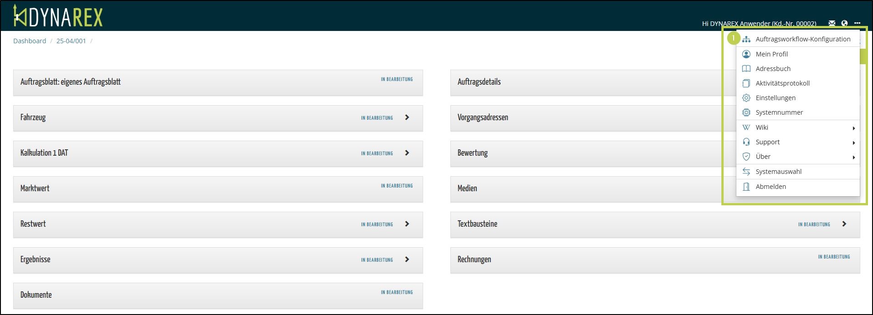Open the Fahrzeug section chevron

407,117
